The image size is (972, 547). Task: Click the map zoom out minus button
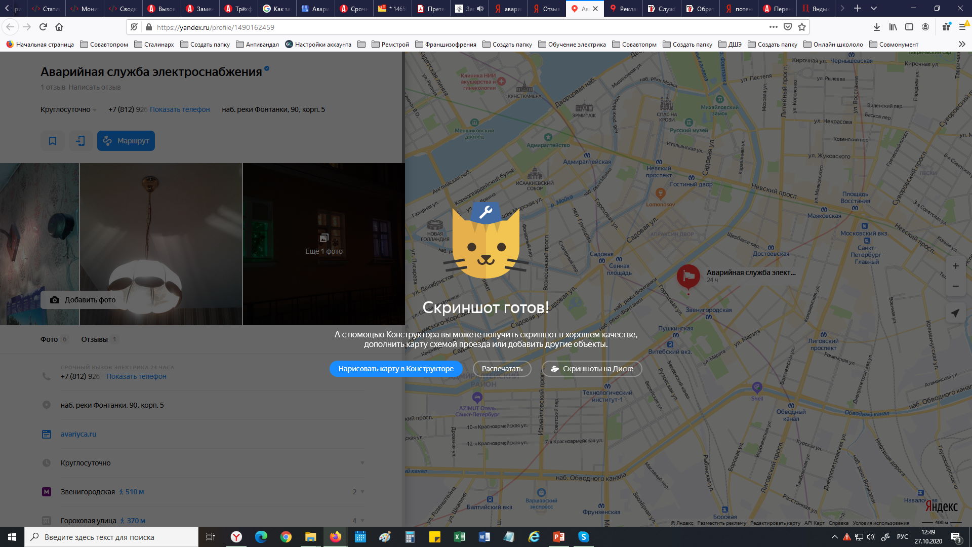click(x=955, y=286)
